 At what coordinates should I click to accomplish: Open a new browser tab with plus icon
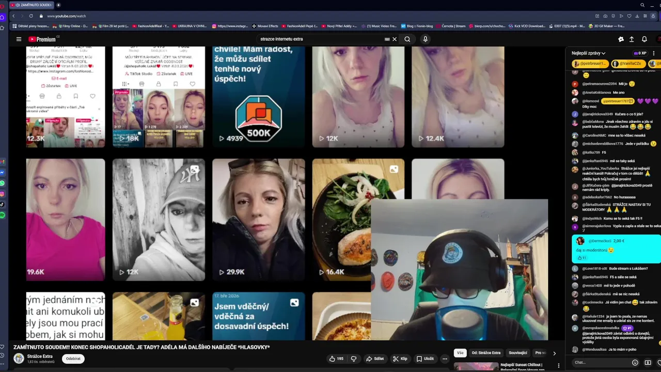(58, 5)
